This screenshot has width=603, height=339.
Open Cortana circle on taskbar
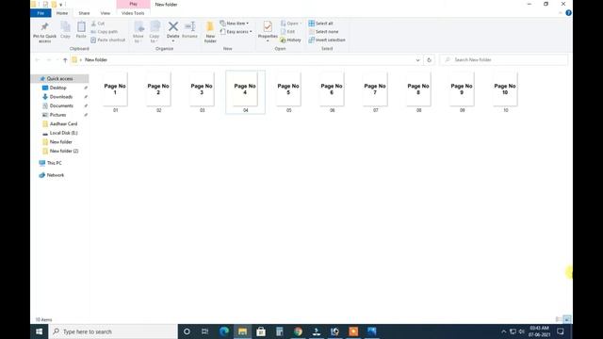[187, 331]
